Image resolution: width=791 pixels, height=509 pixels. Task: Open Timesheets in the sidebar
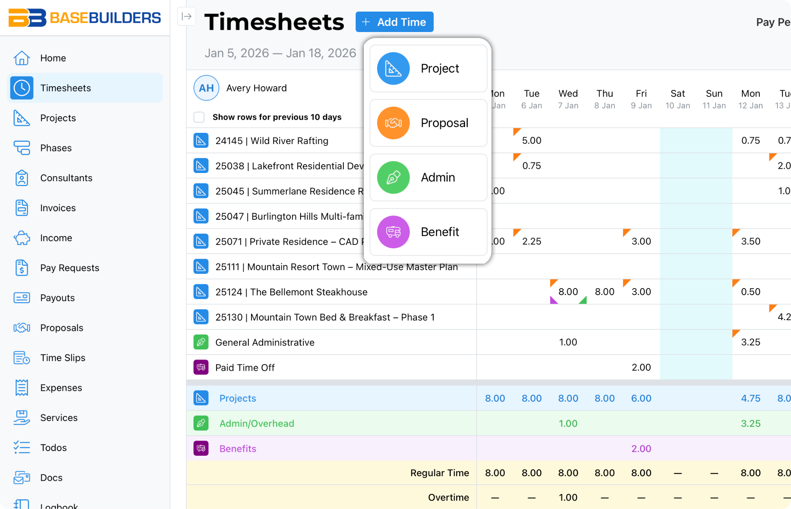pos(85,88)
